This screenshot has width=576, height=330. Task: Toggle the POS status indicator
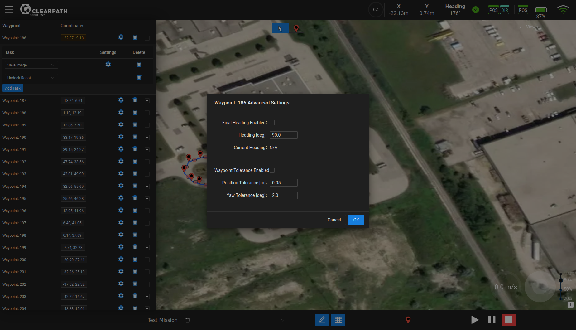[x=493, y=10]
